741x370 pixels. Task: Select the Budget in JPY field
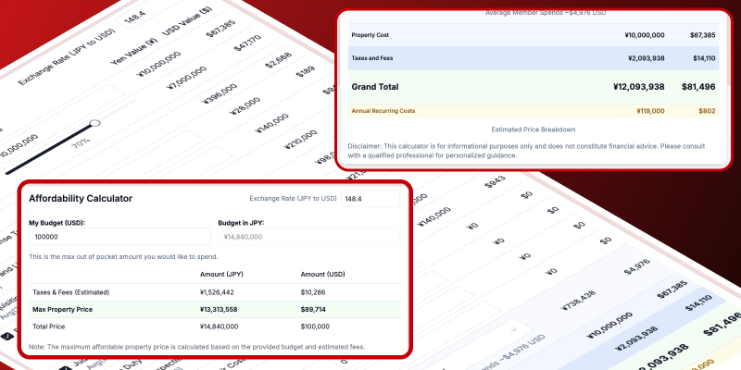[308, 237]
